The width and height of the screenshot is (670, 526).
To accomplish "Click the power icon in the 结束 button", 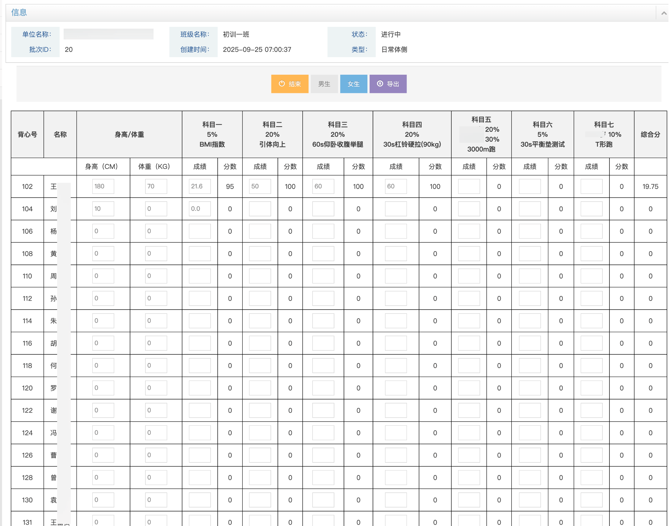I will (x=282, y=83).
